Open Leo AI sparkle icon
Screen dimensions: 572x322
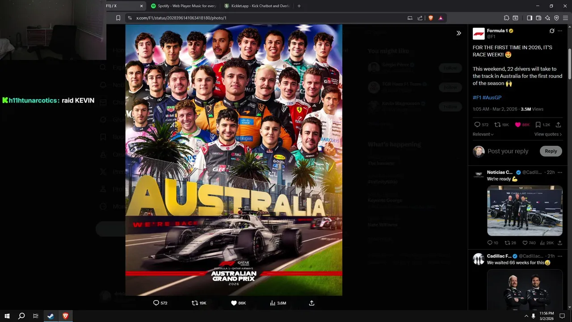click(547, 18)
